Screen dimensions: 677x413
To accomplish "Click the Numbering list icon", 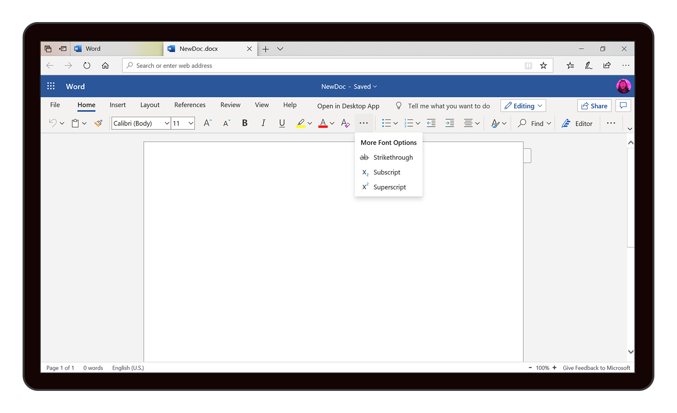I will click(x=408, y=123).
